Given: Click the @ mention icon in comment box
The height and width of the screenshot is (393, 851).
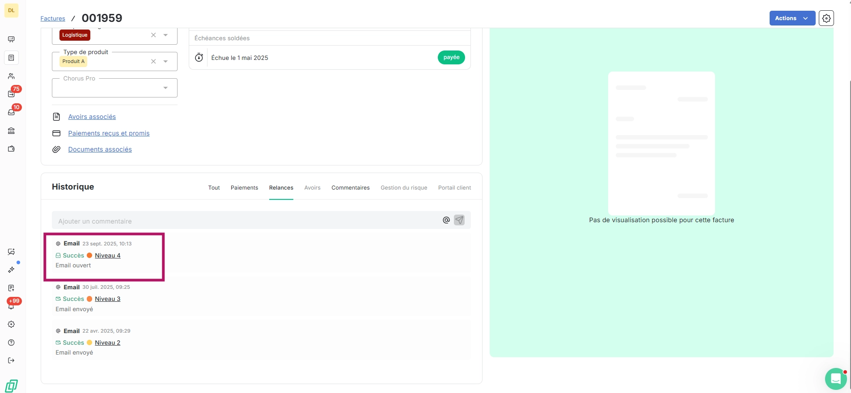Looking at the screenshot, I should coord(446,220).
